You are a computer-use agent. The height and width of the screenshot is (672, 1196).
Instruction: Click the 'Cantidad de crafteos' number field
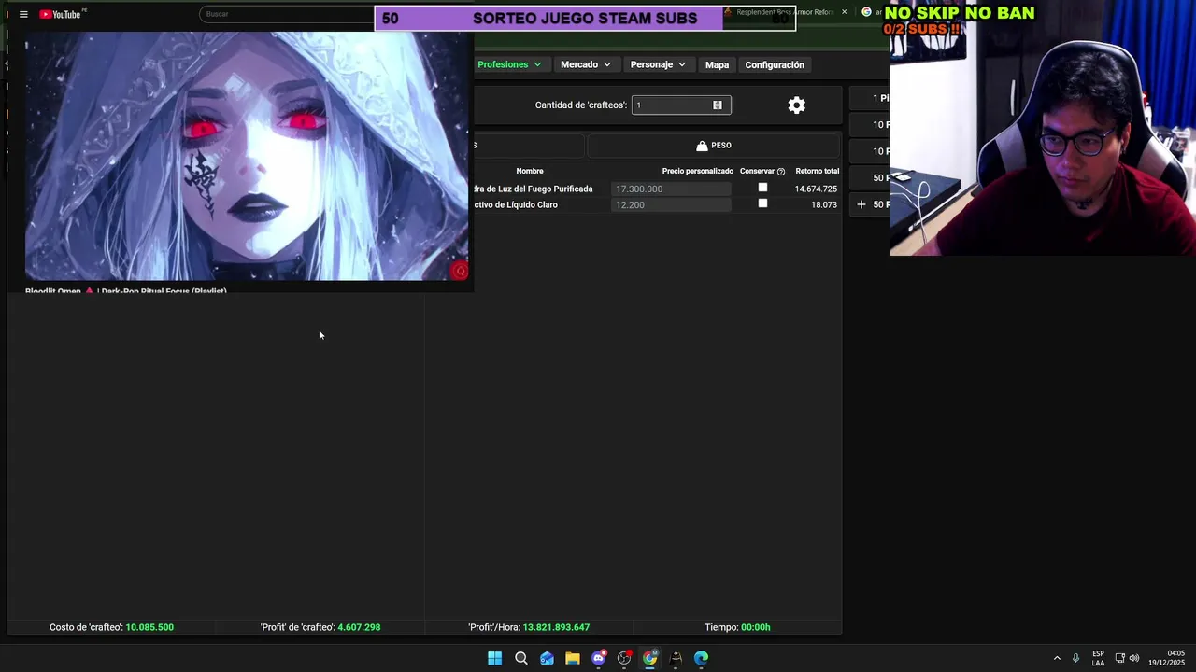tap(681, 105)
